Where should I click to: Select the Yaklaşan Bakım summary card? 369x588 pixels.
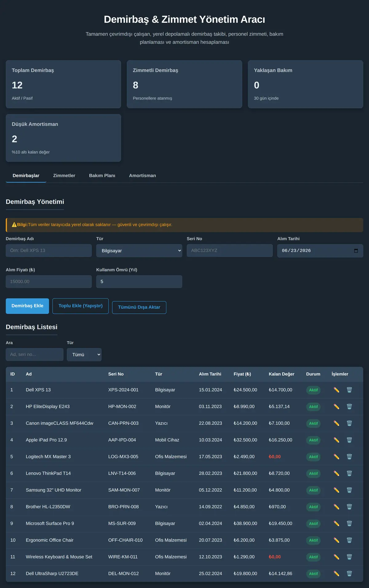[x=306, y=84]
